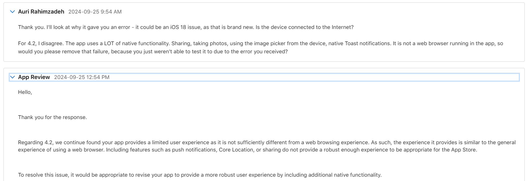Collapse Auri Rahimzadeh's message using its chevron

(12, 12)
